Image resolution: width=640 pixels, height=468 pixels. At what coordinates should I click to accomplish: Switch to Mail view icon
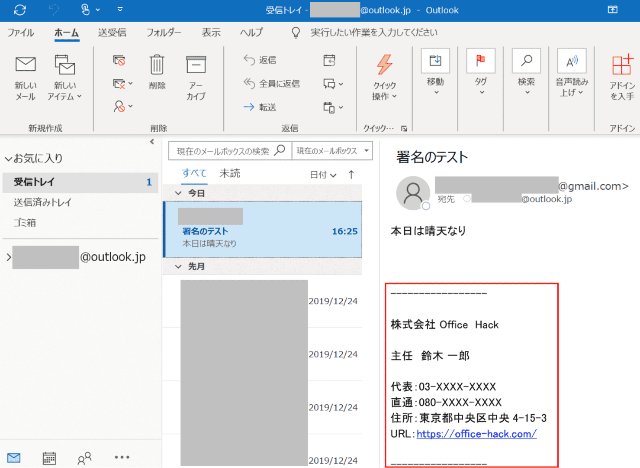[x=14, y=458]
